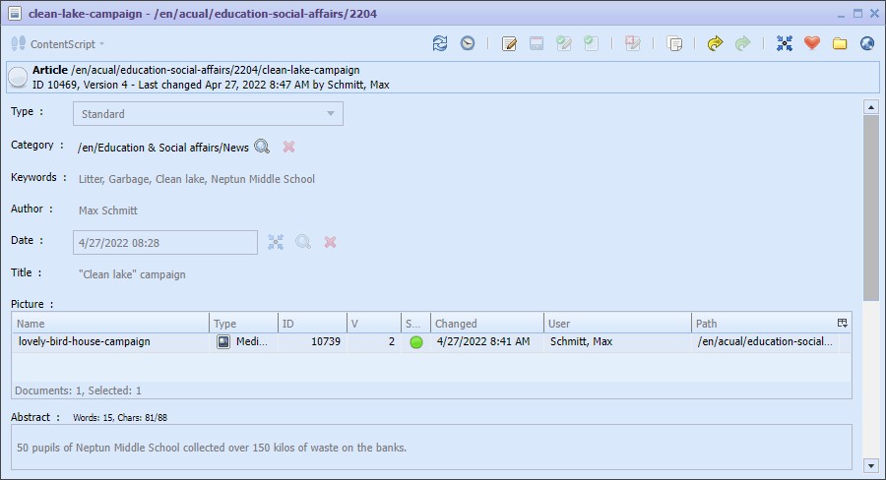Click Category path /en/Education & Social affairs/News

tap(163, 148)
